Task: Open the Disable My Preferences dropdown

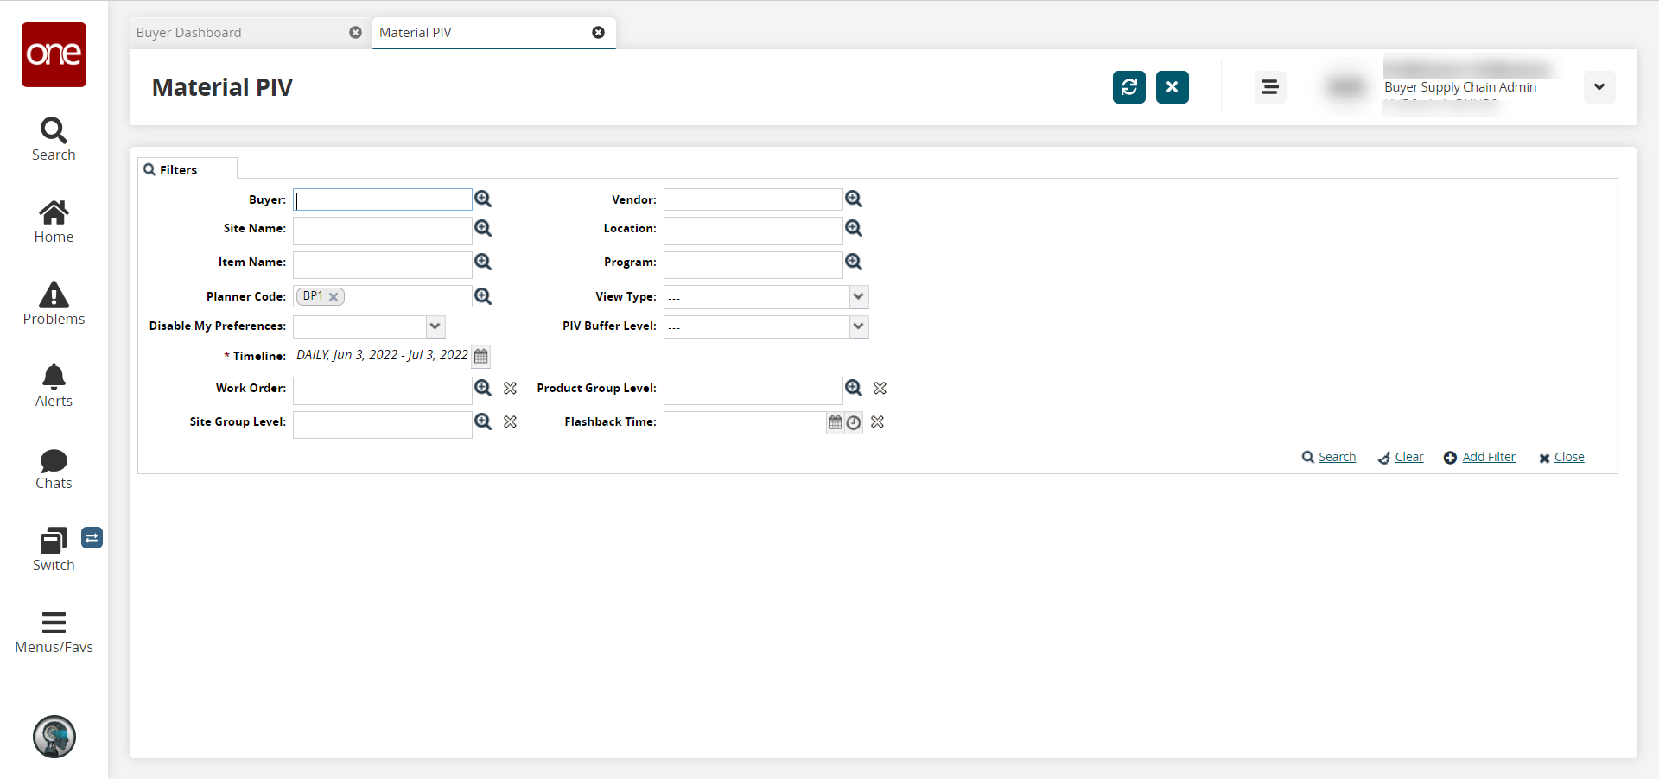Action: click(x=435, y=326)
